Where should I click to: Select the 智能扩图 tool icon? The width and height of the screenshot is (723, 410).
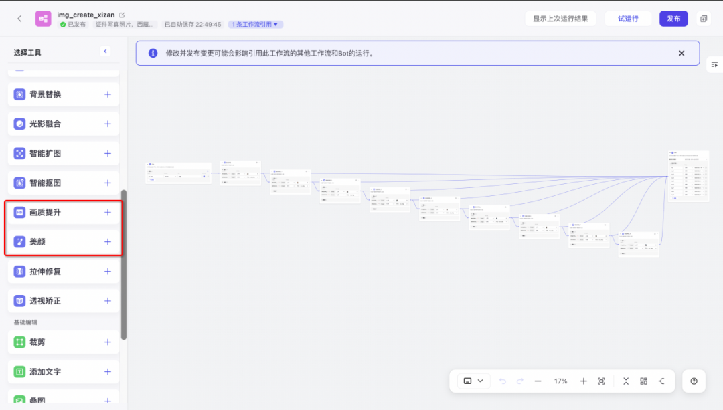pos(19,153)
